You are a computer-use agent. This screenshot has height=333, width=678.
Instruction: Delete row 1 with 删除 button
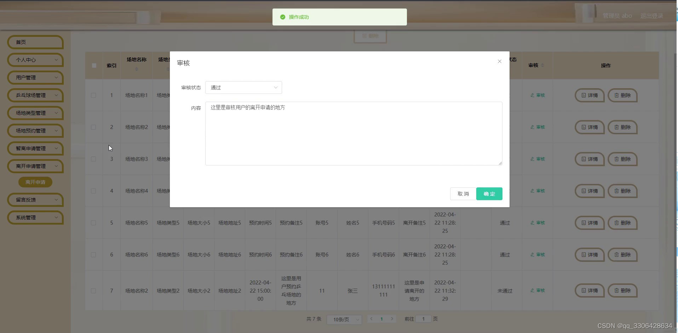[x=622, y=95]
